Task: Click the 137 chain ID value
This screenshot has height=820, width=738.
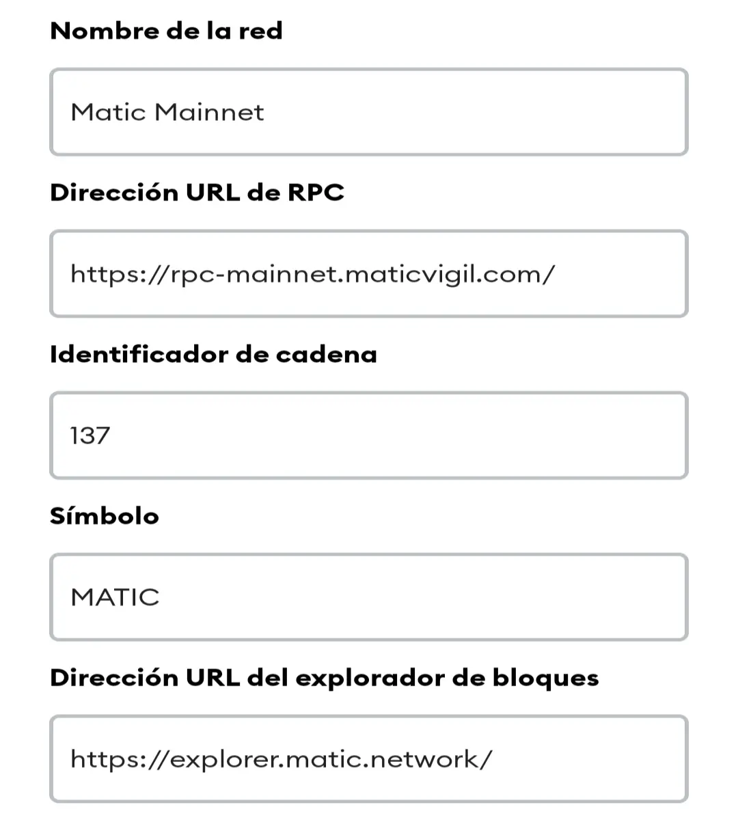Action: coord(90,436)
